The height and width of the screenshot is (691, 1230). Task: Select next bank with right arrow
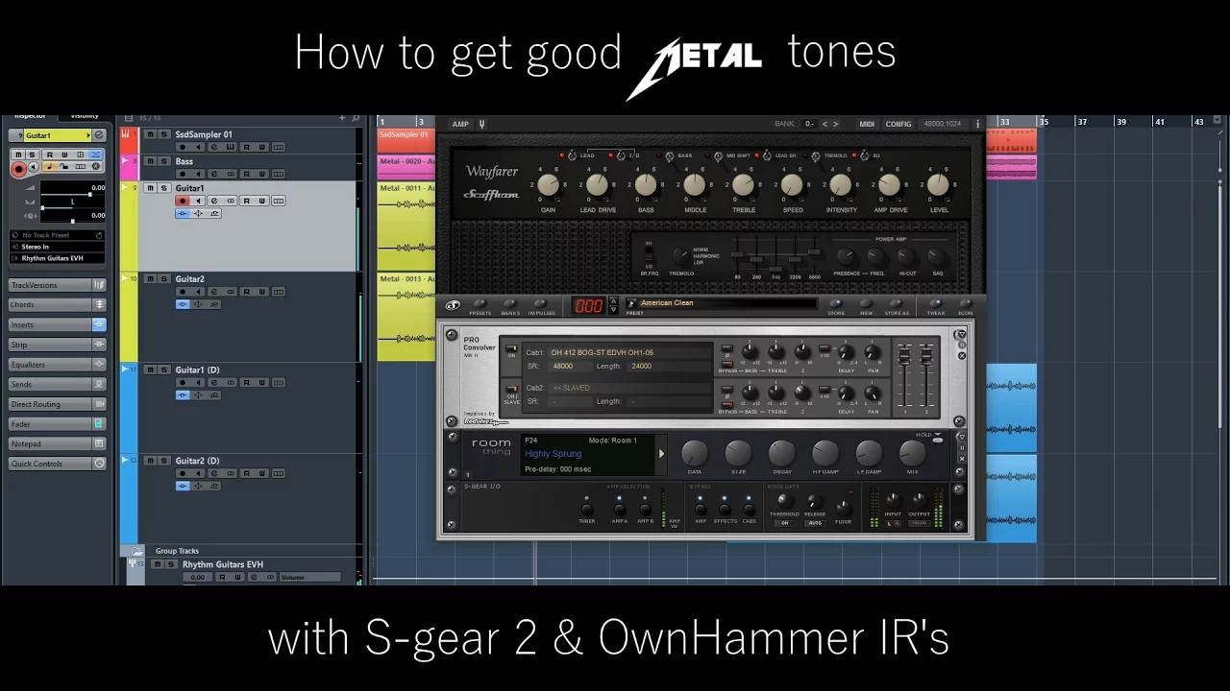click(835, 124)
